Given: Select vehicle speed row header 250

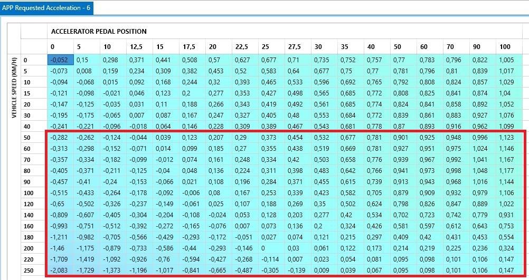Looking at the screenshot, I should pyautogui.click(x=34, y=270).
